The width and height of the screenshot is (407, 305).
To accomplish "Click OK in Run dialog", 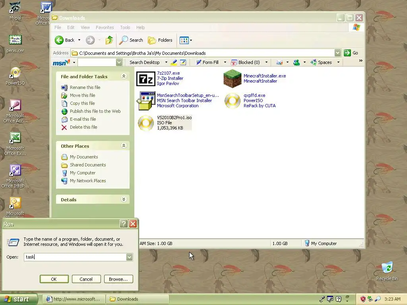I will pos(54,279).
